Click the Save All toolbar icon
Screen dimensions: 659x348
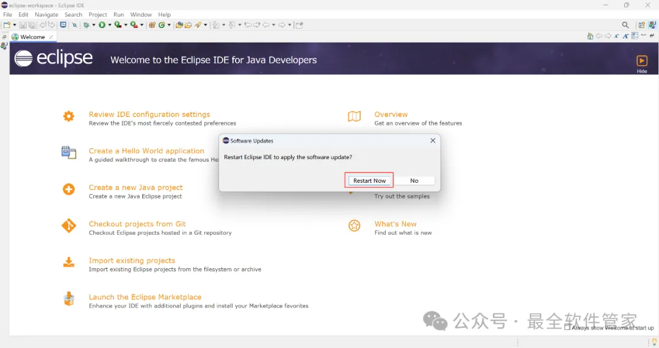click(32, 25)
